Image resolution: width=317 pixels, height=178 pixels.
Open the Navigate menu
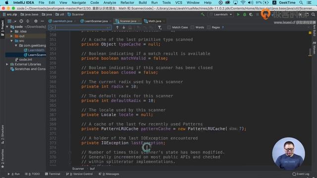point(79,2)
